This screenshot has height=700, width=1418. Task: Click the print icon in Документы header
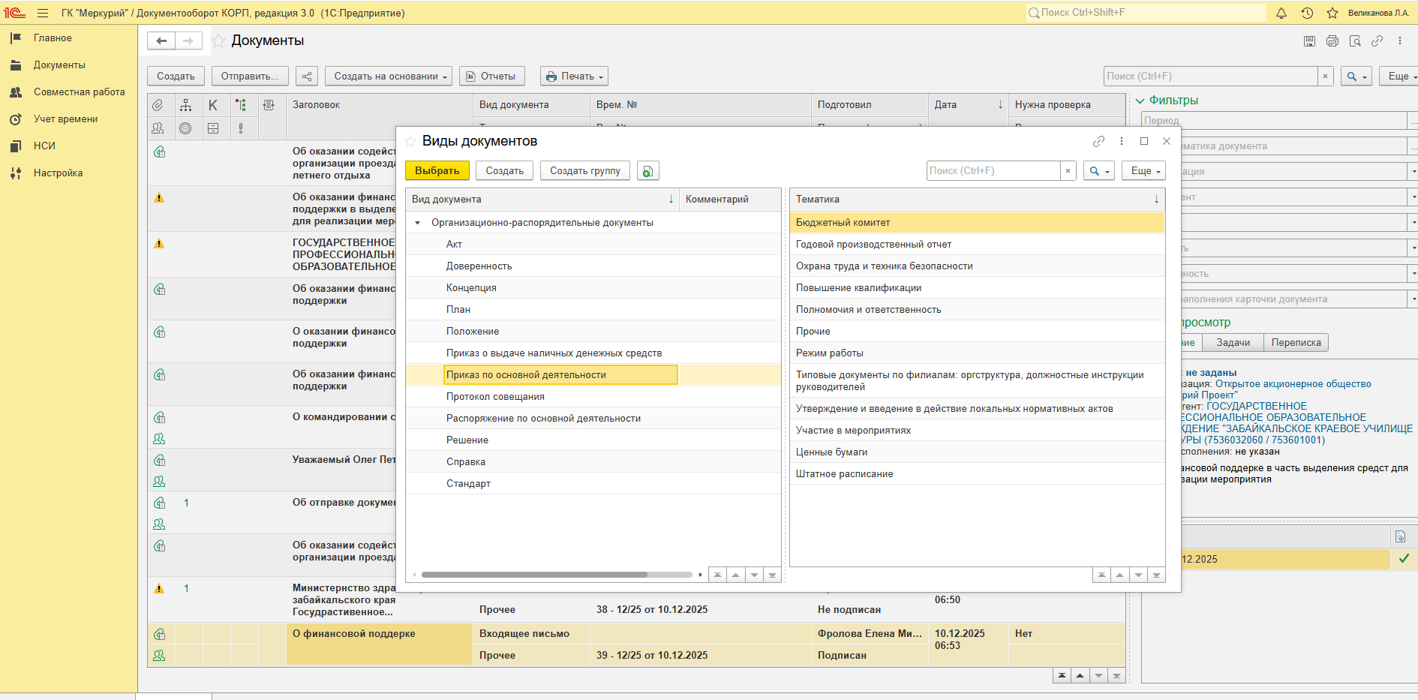click(1332, 41)
